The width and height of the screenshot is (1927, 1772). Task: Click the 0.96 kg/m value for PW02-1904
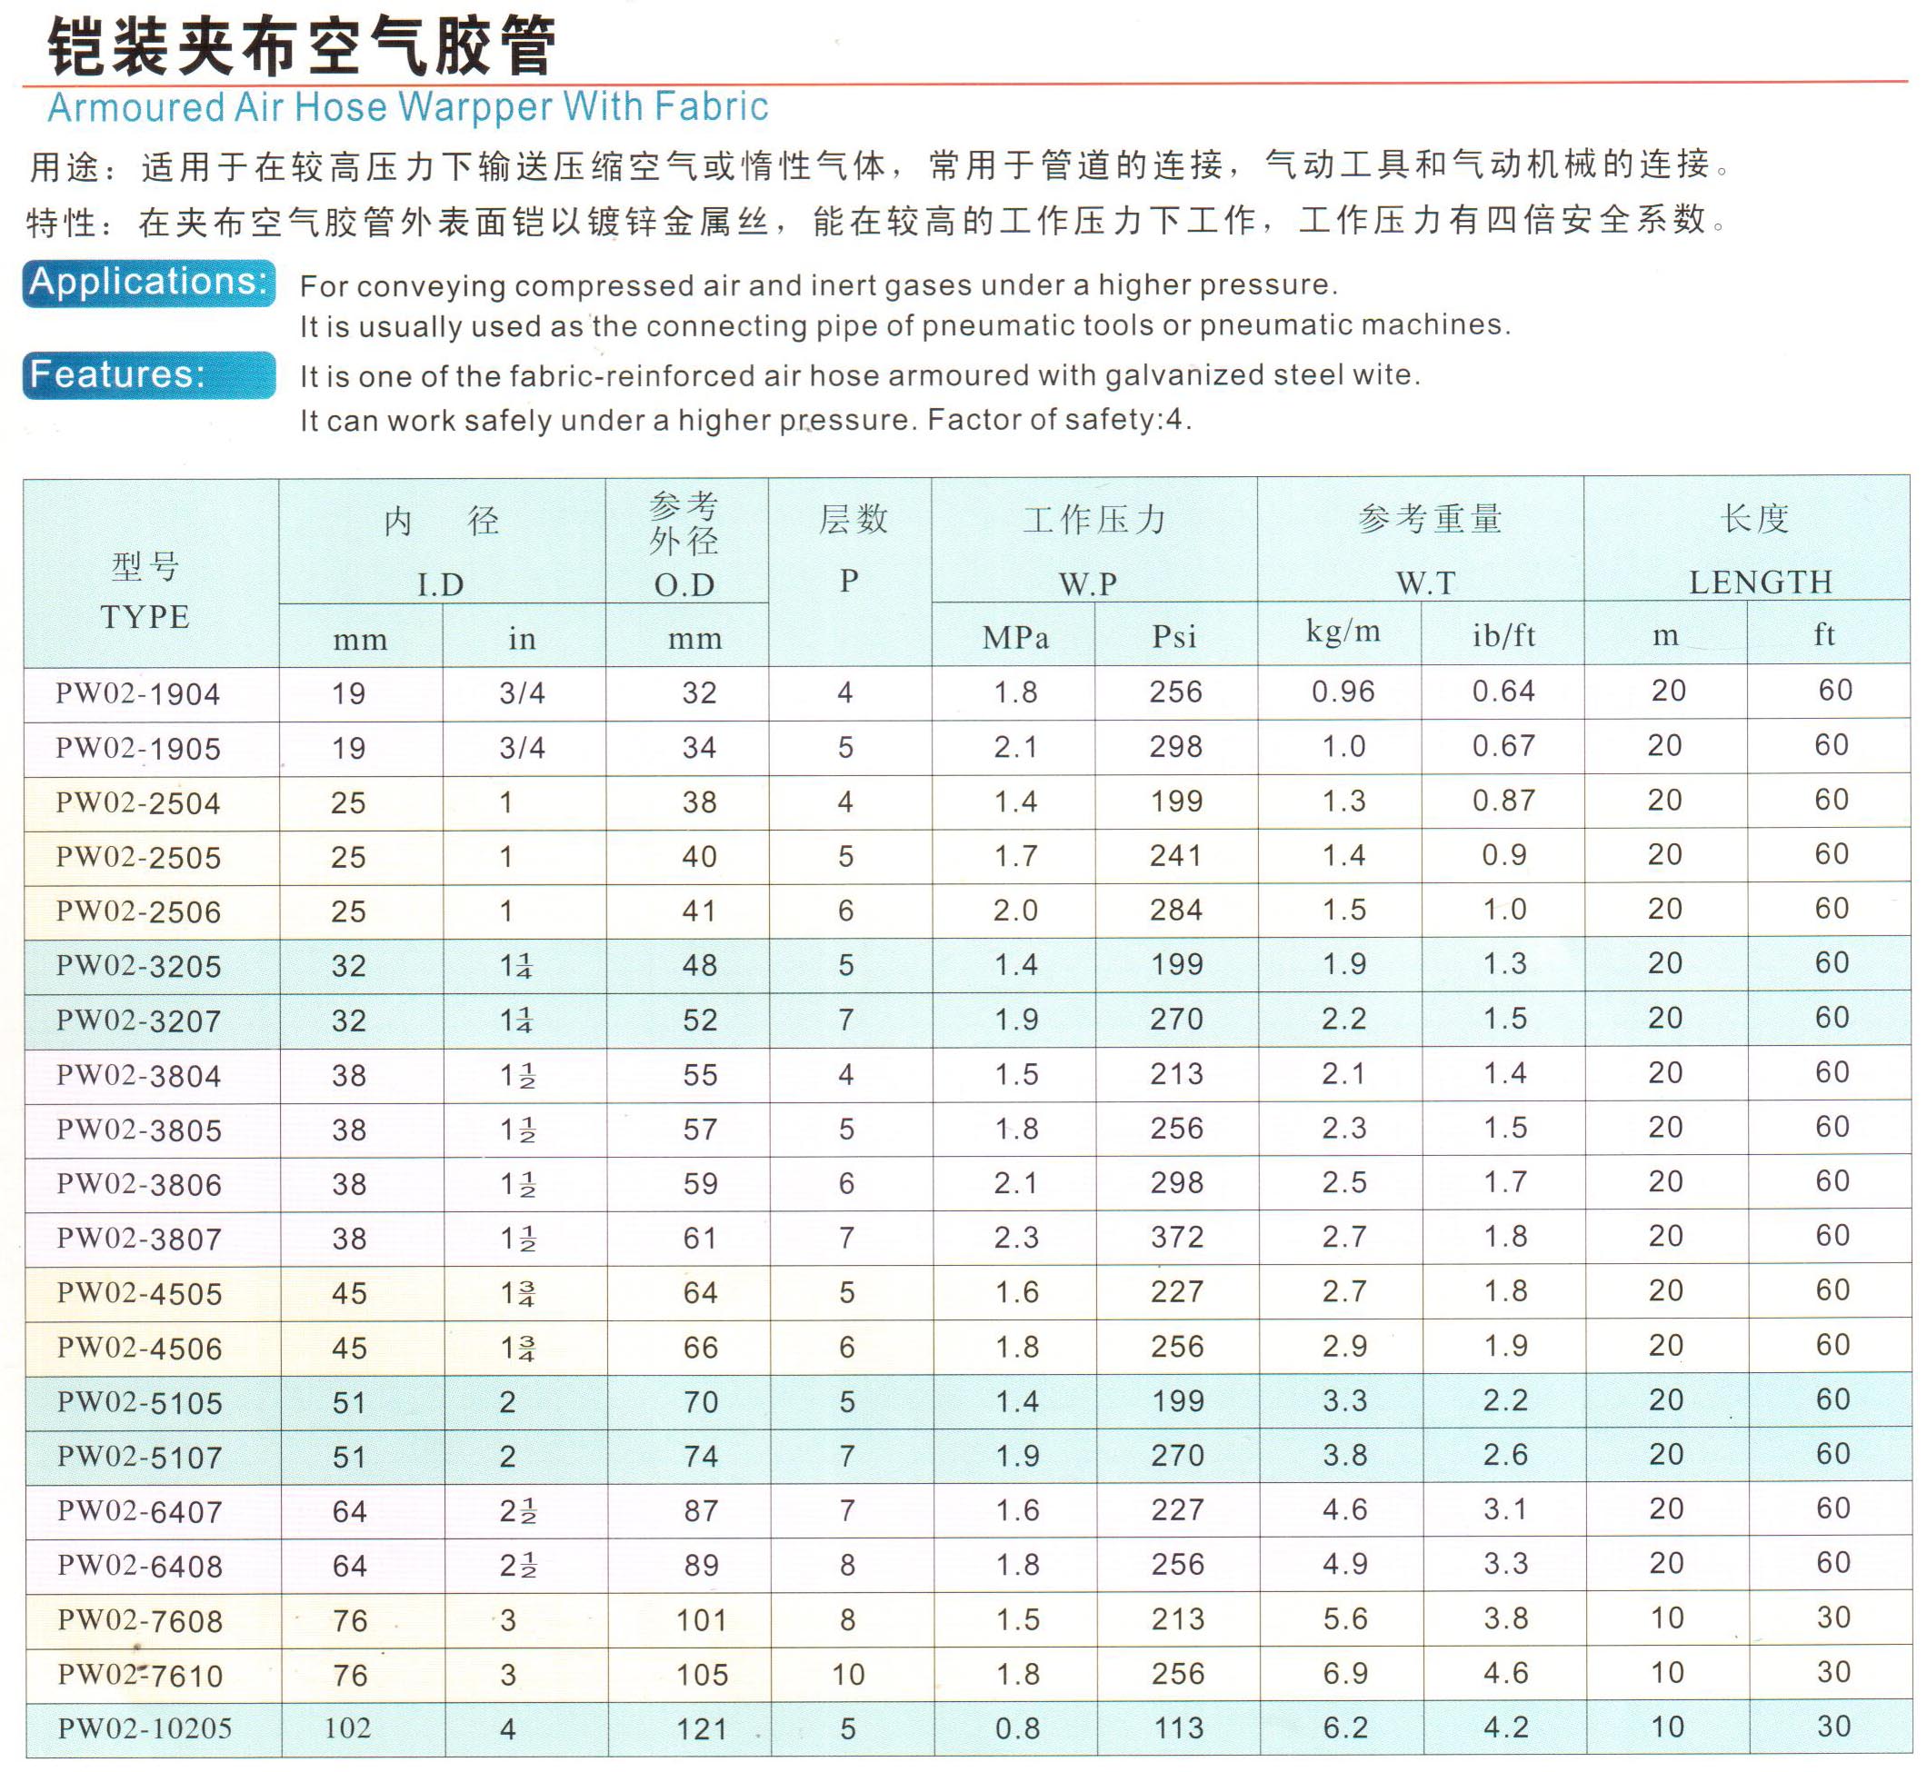pyautogui.click(x=1343, y=692)
